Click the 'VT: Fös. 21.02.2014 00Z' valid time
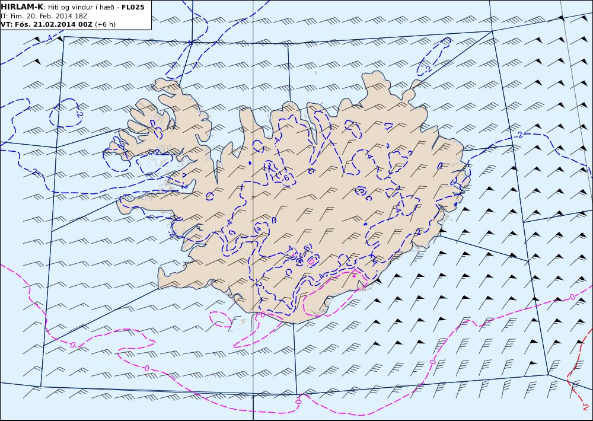Screen dimensions: 593x421 (x=46, y=24)
